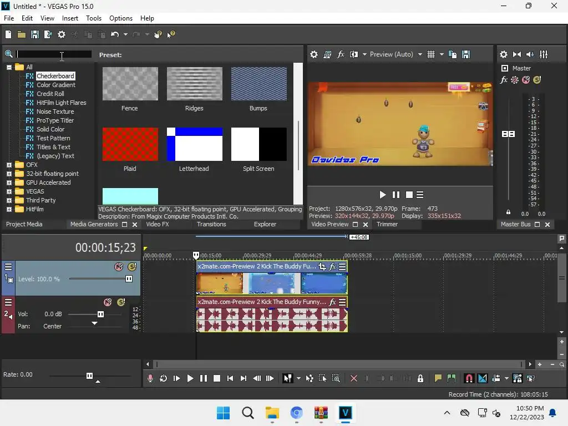The image size is (568, 426).
Task: Open the Insert menu
Action: [70, 18]
